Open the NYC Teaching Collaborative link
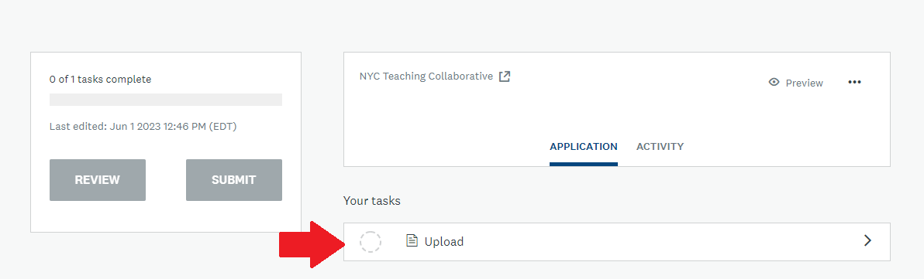 click(426, 77)
